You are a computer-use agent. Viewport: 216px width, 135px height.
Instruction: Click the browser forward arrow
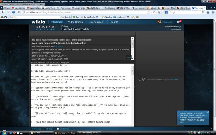[8, 12]
